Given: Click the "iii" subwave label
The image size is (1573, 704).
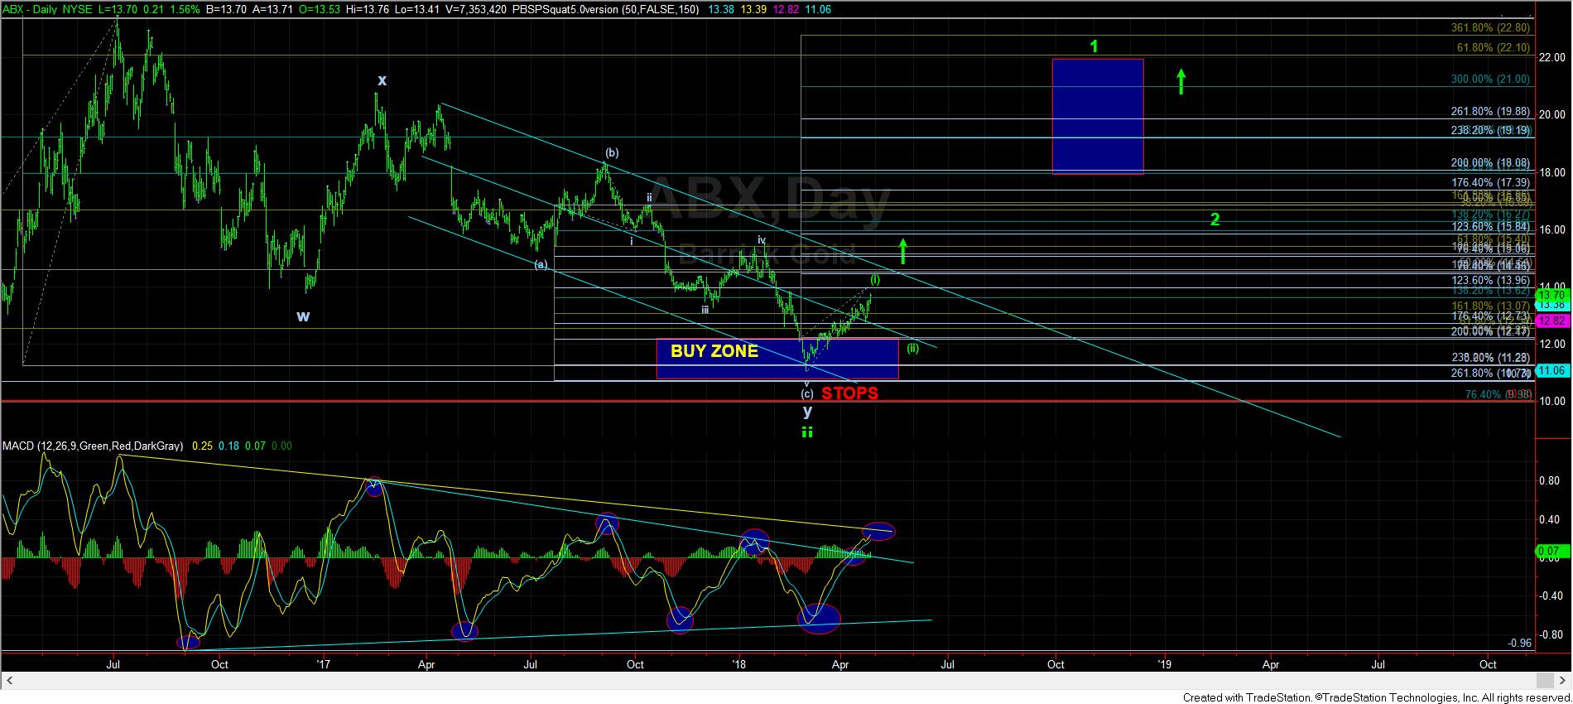Looking at the screenshot, I should pyautogui.click(x=705, y=309).
